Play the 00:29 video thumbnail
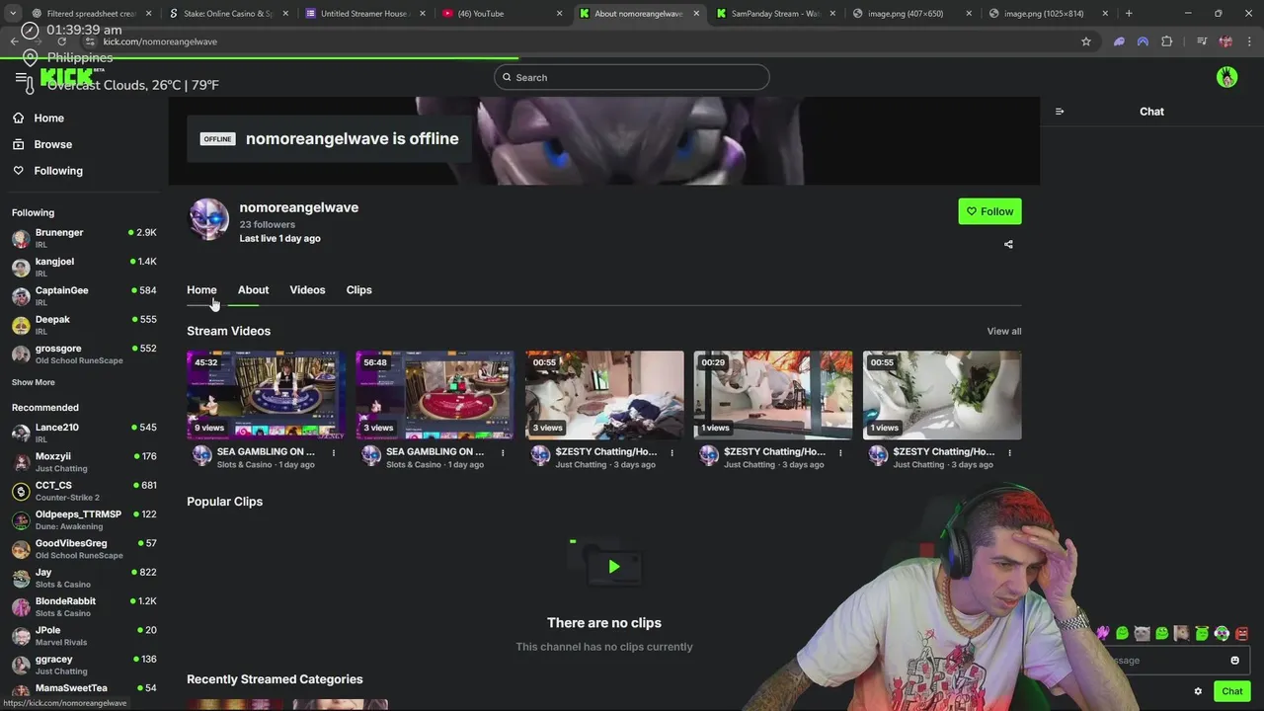The height and width of the screenshot is (711, 1264). point(773,395)
